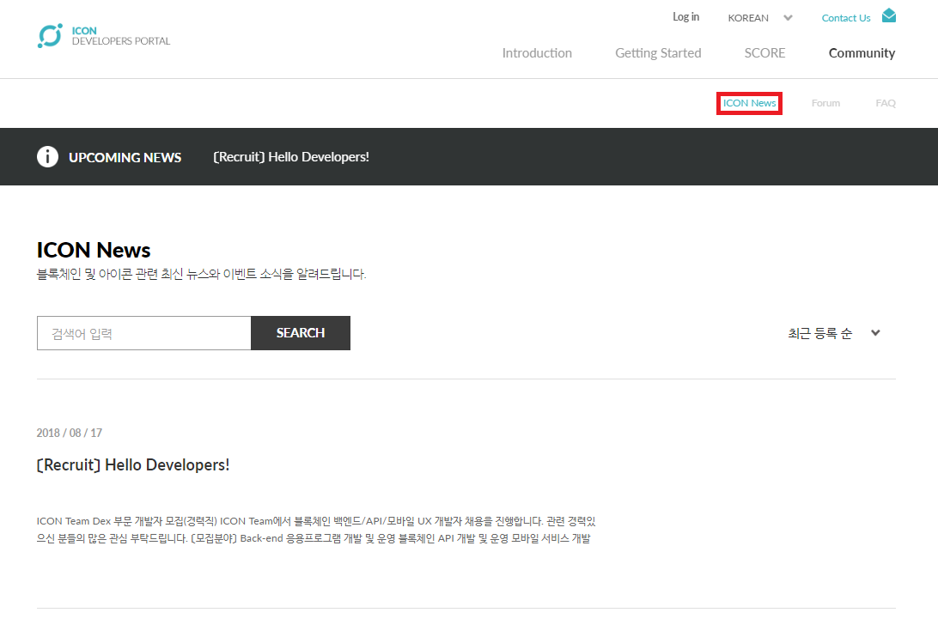Open the Getting Started menu
This screenshot has width=938, height=643.
tap(658, 53)
